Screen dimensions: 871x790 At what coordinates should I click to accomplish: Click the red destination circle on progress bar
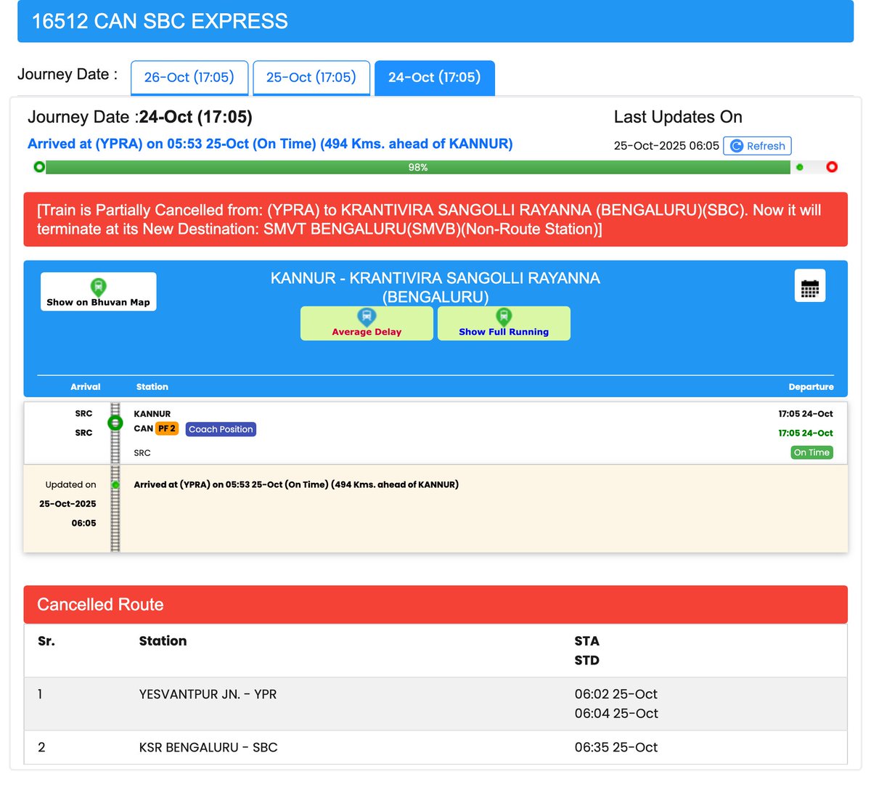832,166
